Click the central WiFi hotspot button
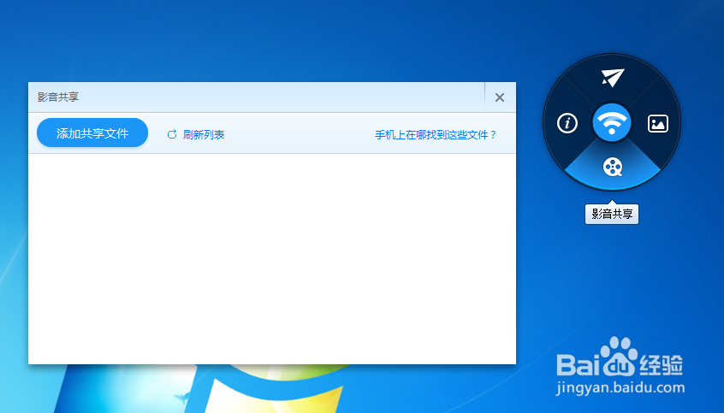724x413 pixels. coord(612,123)
